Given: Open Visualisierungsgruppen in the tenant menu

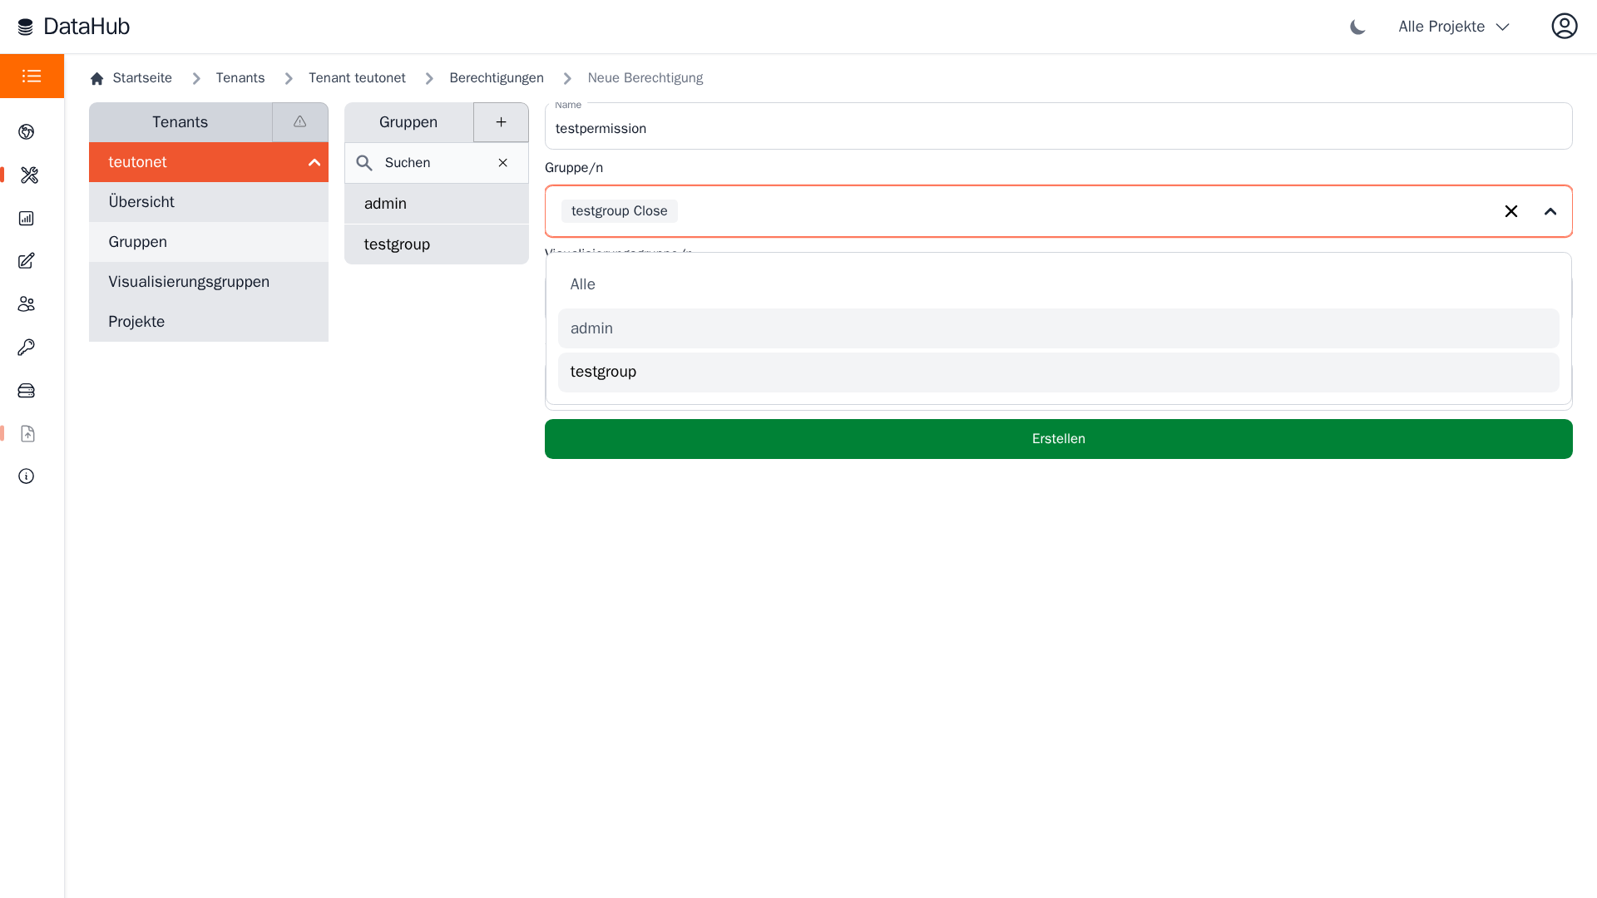Looking at the screenshot, I should 189,282.
